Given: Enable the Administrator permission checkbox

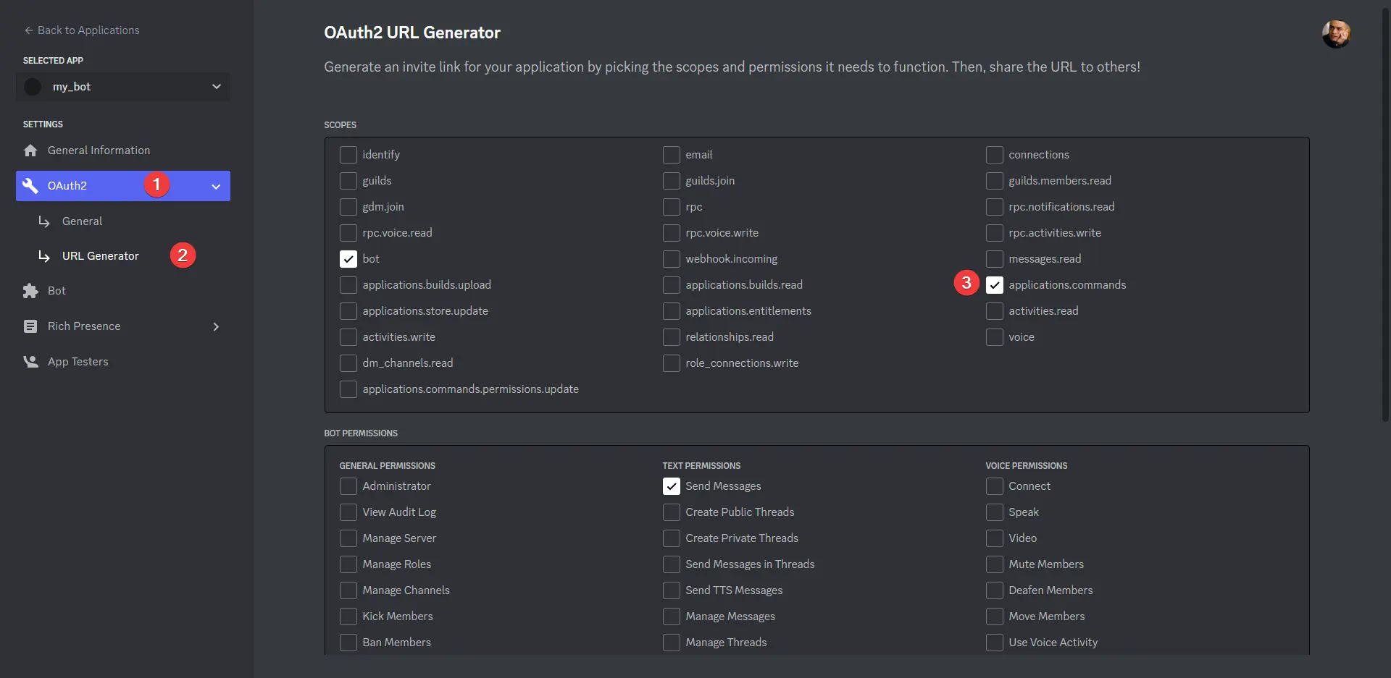Looking at the screenshot, I should click(x=348, y=486).
